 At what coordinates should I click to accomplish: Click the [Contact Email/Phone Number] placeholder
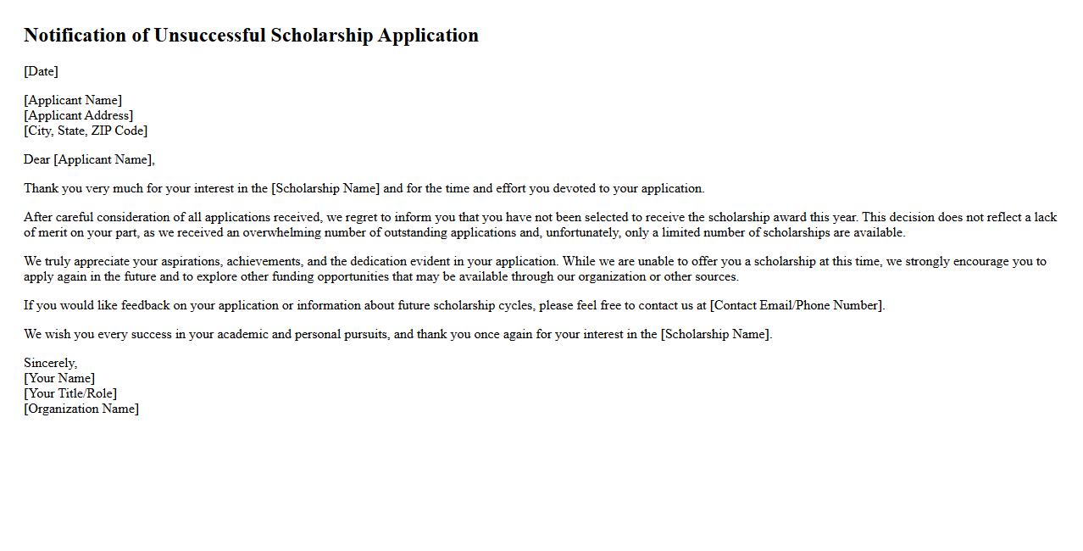coord(797,305)
